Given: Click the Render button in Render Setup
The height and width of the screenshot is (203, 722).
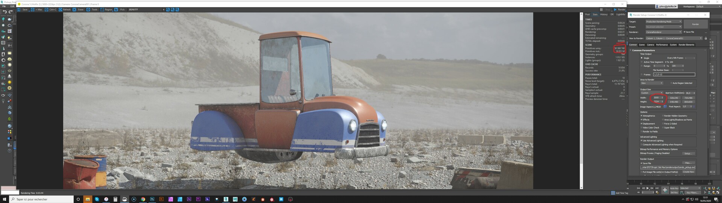Looking at the screenshot, I should [x=696, y=24].
